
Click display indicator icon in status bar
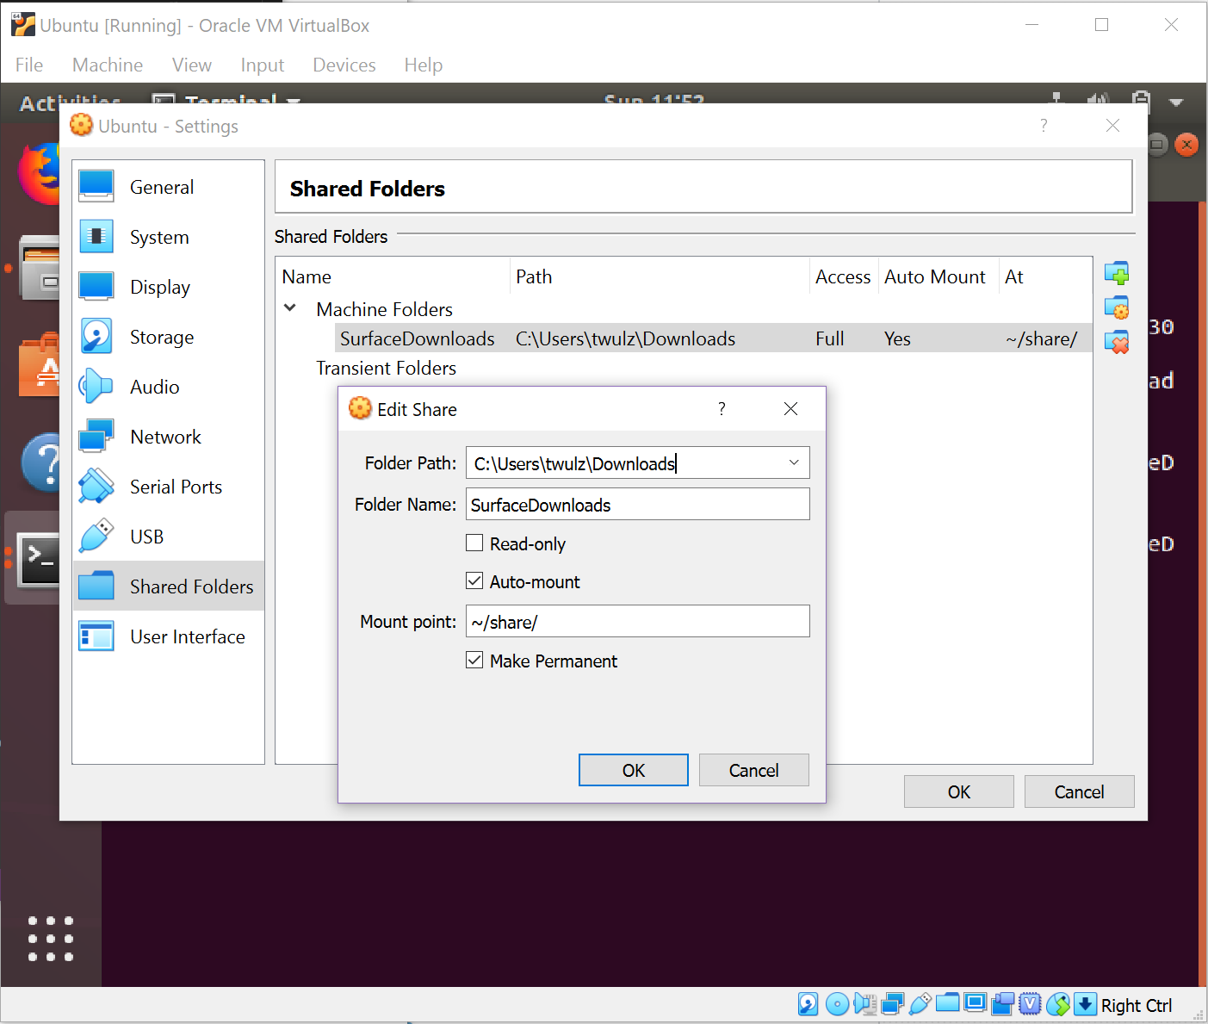[x=976, y=1003]
